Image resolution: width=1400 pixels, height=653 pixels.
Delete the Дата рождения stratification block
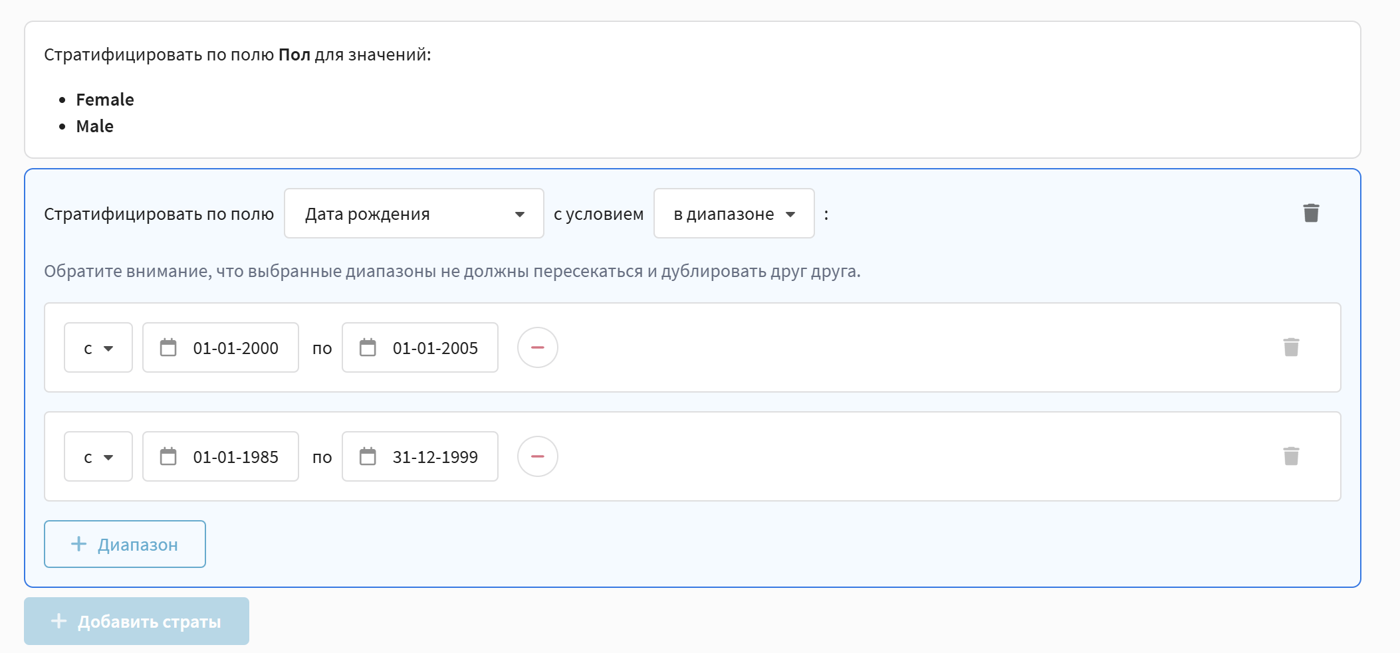(x=1310, y=213)
